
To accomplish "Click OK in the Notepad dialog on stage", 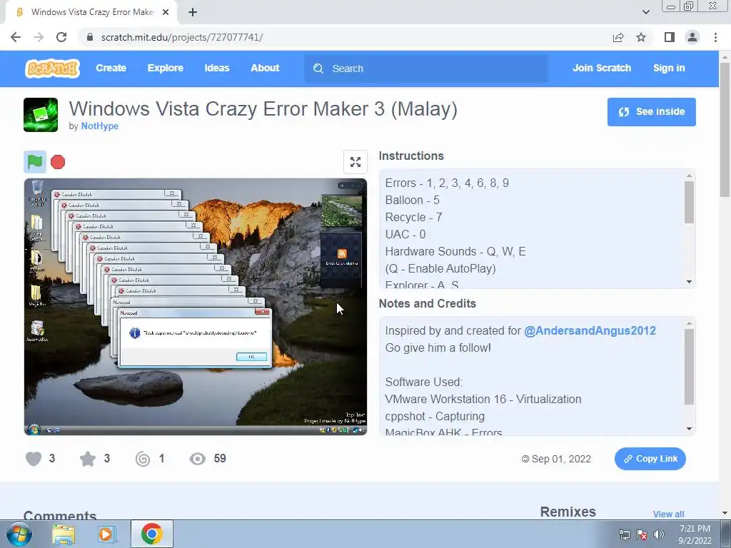I will 251,357.
